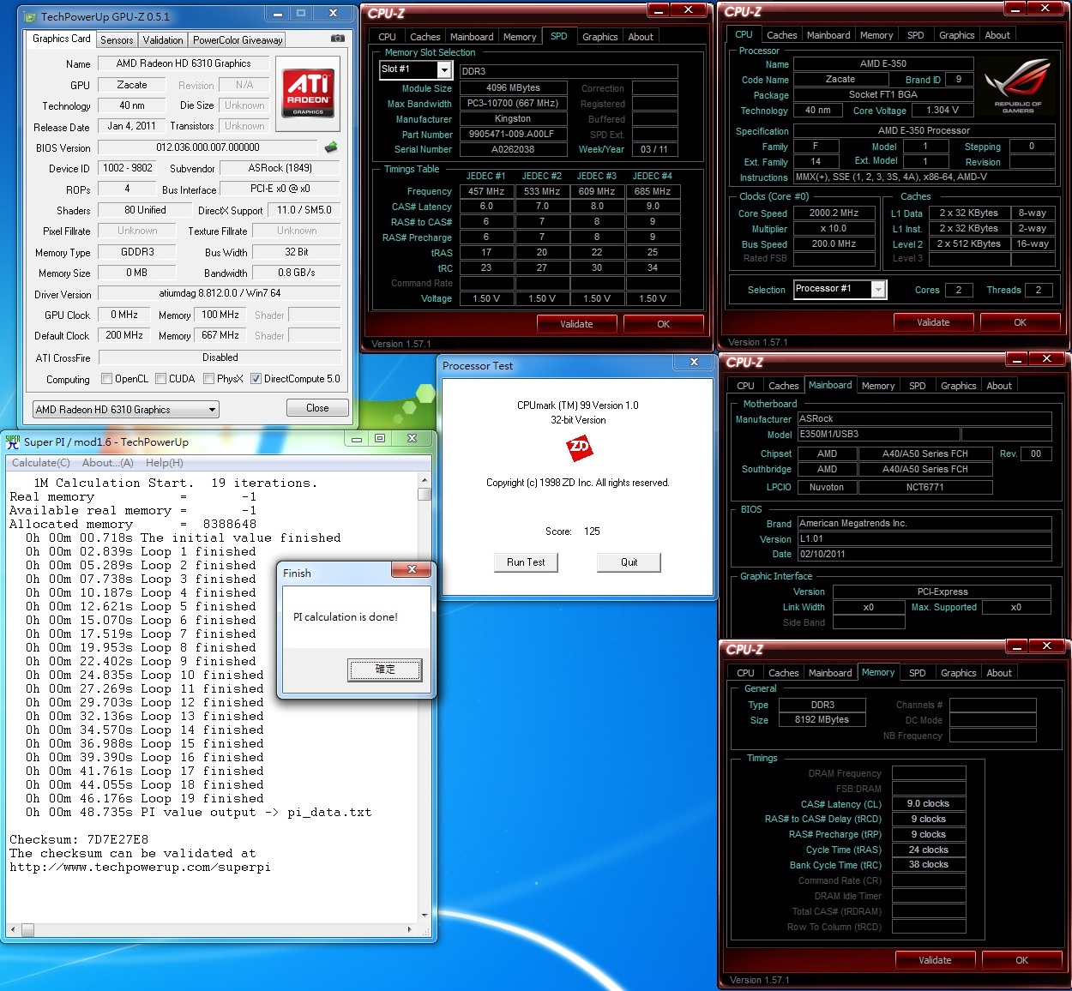Image resolution: width=1072 pixels, height=991 pixels.
Task: Click the Super PI vertical scrollbar up arrow
Action: (424, 480)
